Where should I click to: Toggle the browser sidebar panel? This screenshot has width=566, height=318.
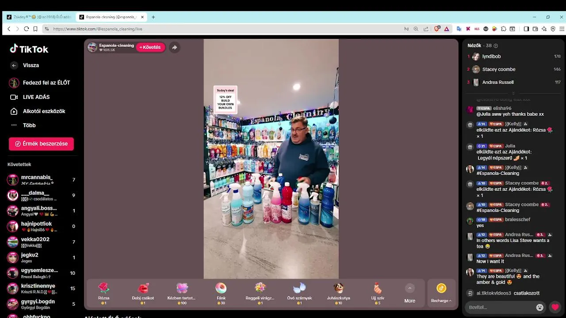click(526, 29)
